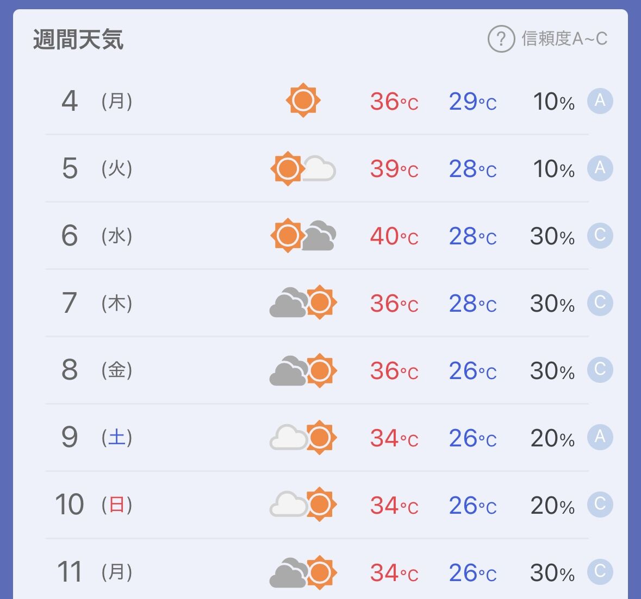Screen dimensions: 641x599
Task: Select the date 8 (金) row label
Action: [x=96, y=370]
